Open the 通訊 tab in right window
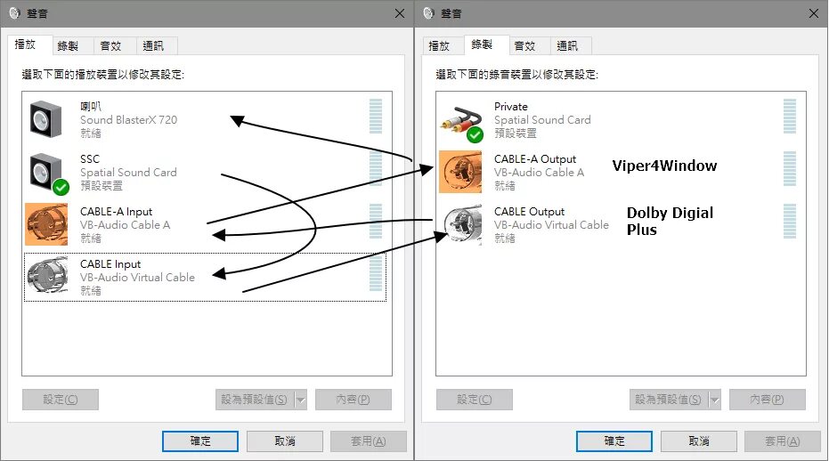Screen dimensions: 829x461 coord(567,46)
